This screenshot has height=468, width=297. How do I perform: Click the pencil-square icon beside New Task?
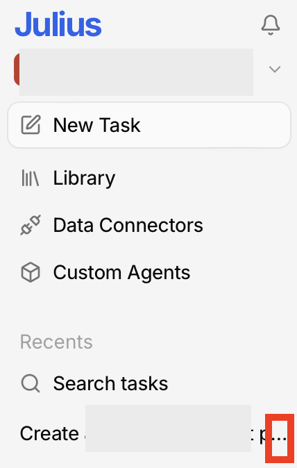(x=31, y=124)
